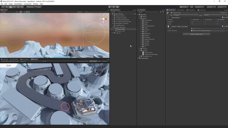Open the Layers dropdown in the toolbar
The width and height of the screenshot is (228, 128).
211,7
